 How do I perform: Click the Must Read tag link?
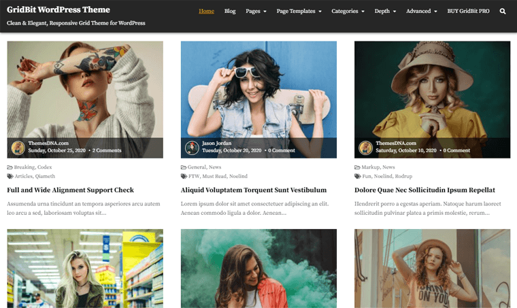click(x=214, y=176)
